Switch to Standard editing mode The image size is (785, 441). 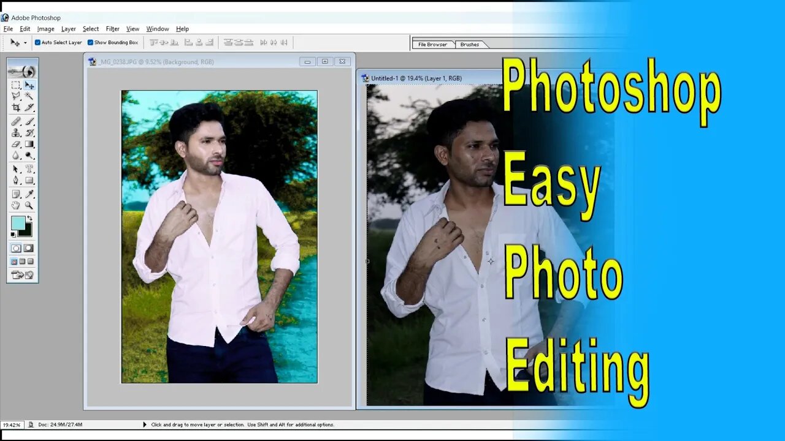pos(16,248)
